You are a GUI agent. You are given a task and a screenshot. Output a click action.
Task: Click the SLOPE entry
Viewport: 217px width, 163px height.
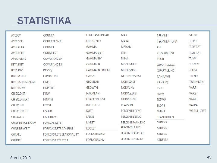click(x=161, y=105)
